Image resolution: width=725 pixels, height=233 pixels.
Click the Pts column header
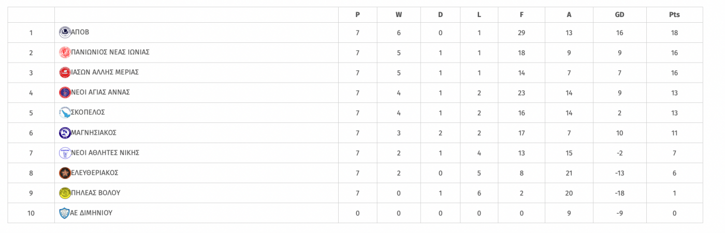click(x=674, y=14)
